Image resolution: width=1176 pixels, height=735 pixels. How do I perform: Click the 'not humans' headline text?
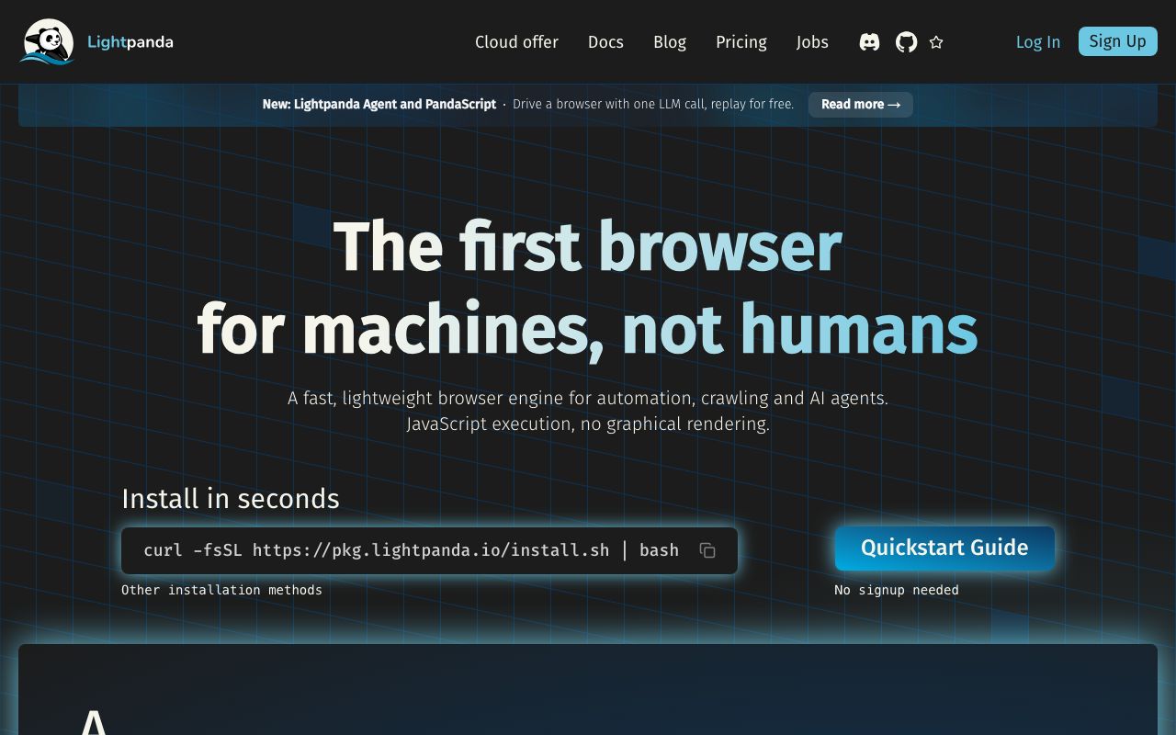coord(800,329)
